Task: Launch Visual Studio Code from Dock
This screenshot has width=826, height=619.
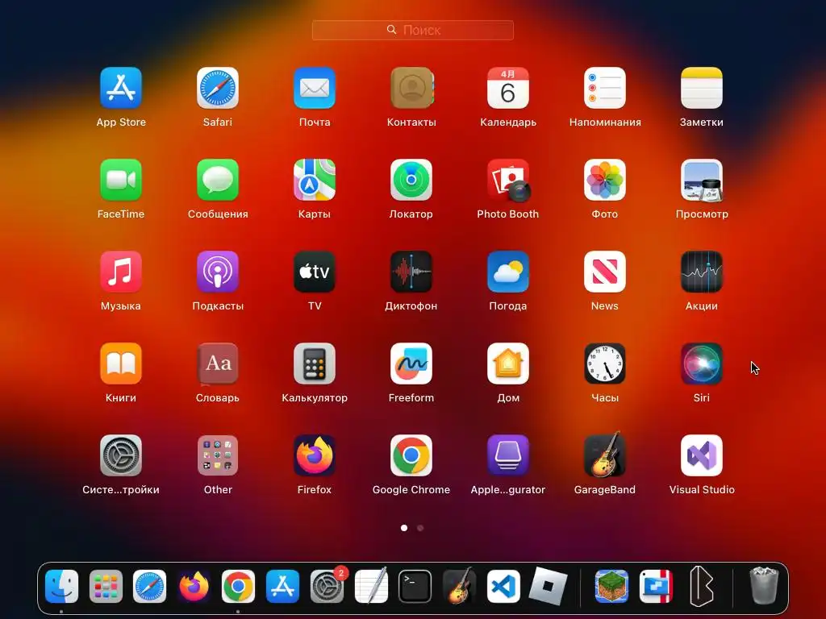Action: (x=503, y=587)
